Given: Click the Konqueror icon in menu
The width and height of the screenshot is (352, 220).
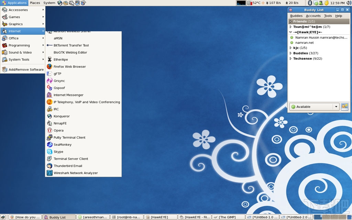Looking at the screenshot, I should [49, 116].
